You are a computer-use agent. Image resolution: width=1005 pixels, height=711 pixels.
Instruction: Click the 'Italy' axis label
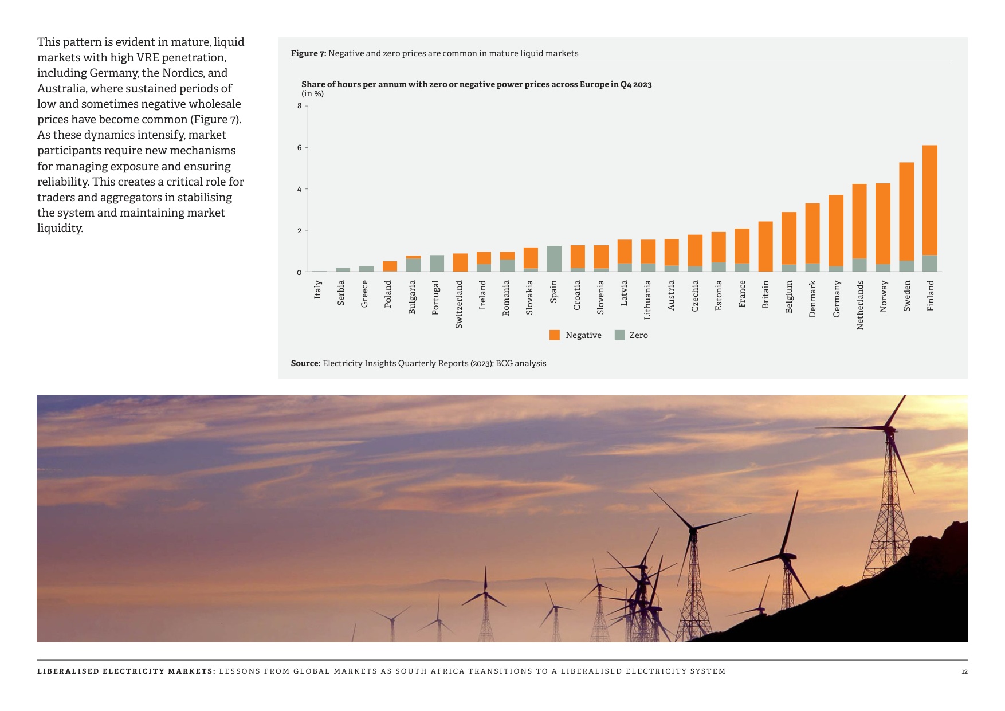click(317, 289)
